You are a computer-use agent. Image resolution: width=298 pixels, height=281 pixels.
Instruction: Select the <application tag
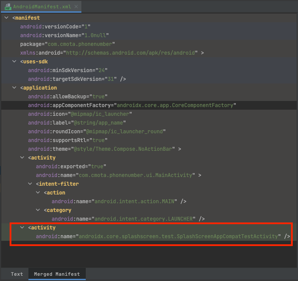(39, 88)
